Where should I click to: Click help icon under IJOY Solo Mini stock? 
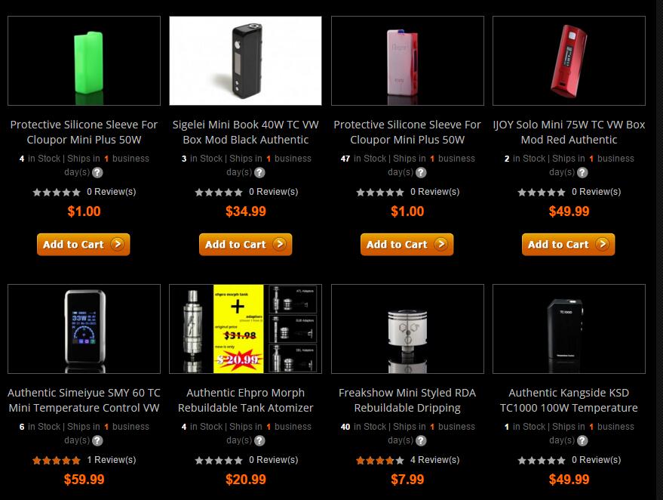(x=582, y=172)
